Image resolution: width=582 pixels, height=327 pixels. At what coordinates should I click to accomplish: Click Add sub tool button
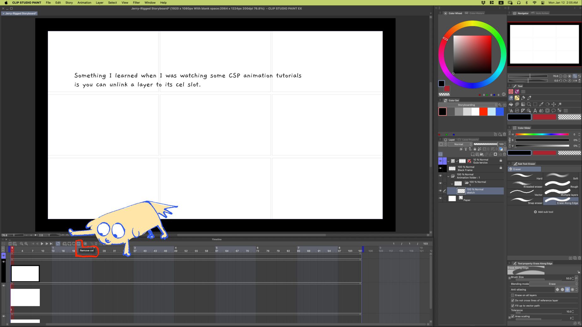coord(543,212)
